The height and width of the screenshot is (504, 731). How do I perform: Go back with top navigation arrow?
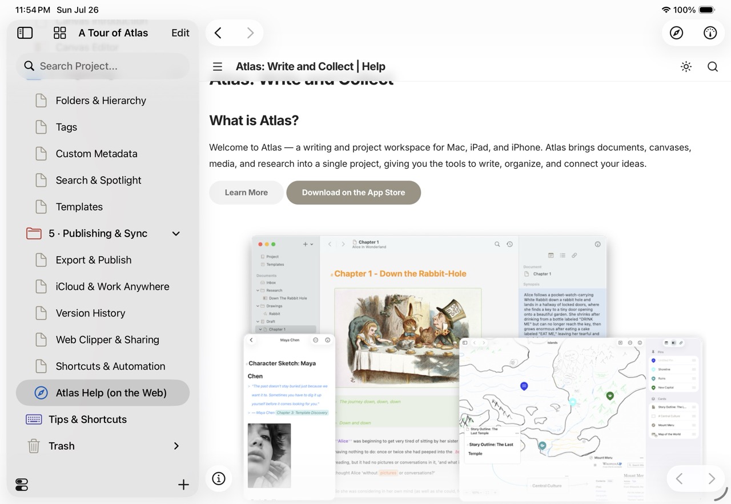point(218,33)
